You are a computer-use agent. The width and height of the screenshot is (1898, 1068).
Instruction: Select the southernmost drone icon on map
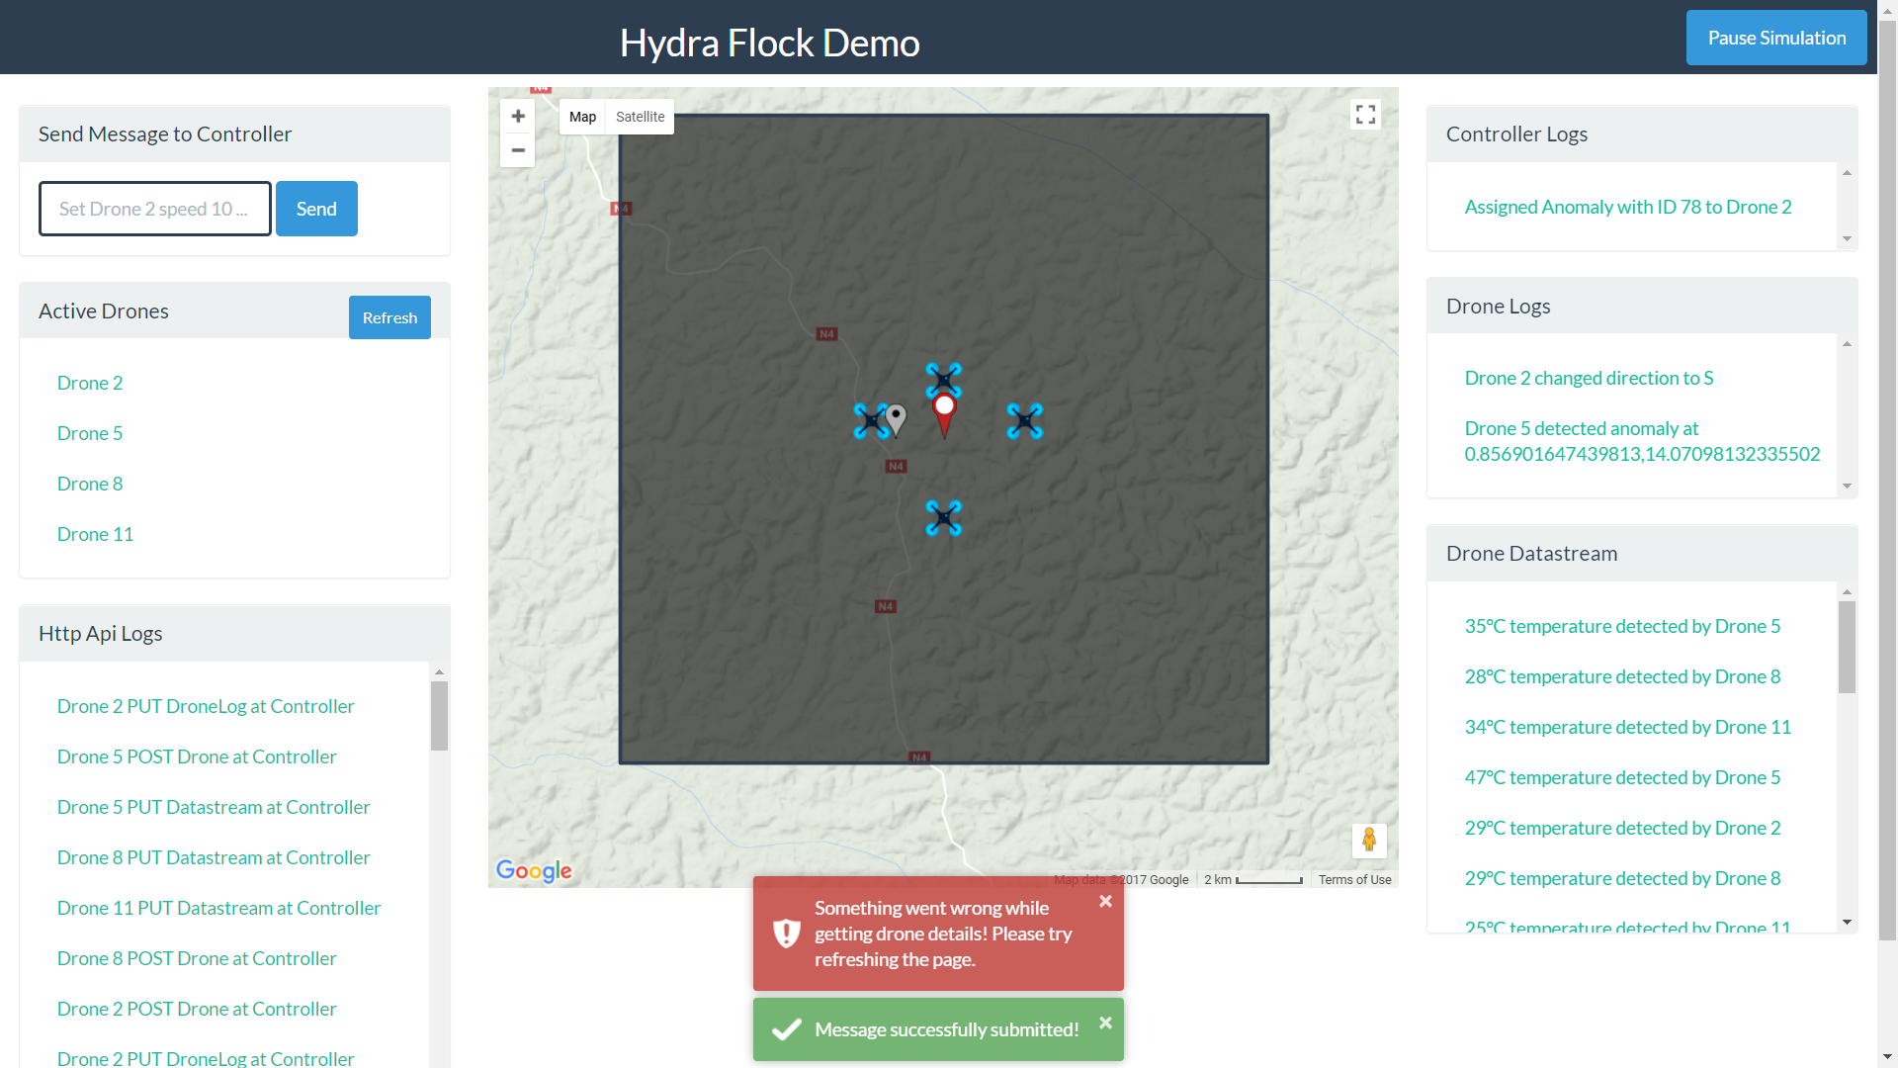coord(943,518)
